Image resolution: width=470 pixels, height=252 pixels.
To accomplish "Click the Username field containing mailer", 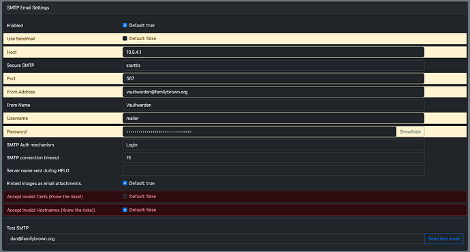I will click(273, 119).
